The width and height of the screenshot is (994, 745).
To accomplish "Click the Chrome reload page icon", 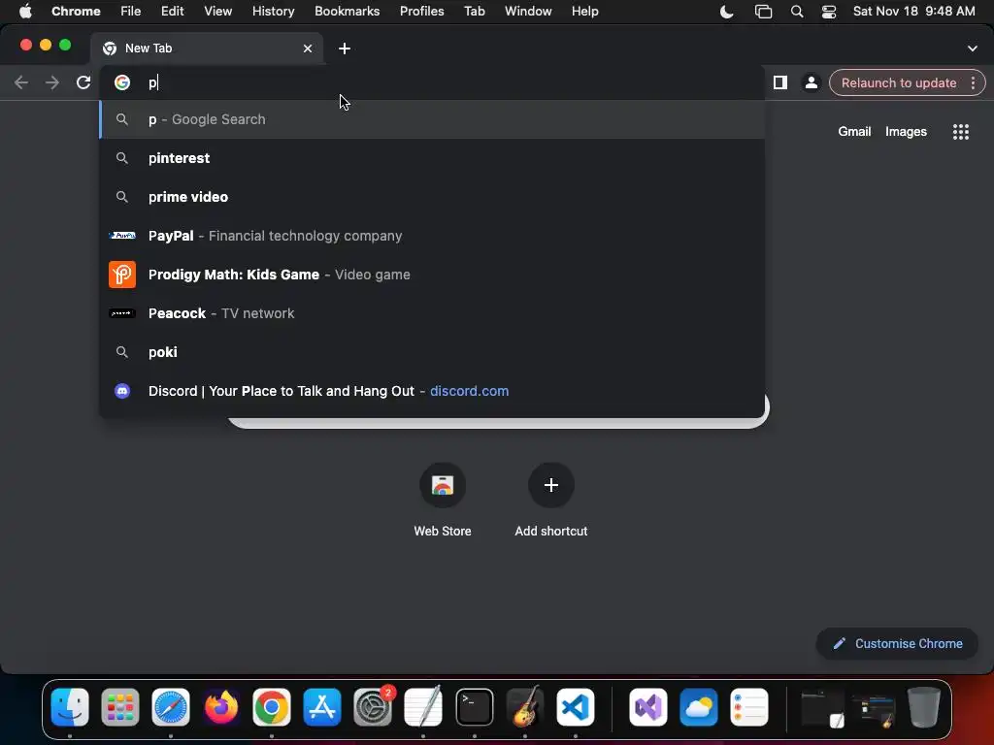I will click(83, 82).
